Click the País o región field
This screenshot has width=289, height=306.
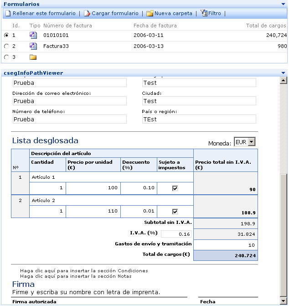[199, 119]
